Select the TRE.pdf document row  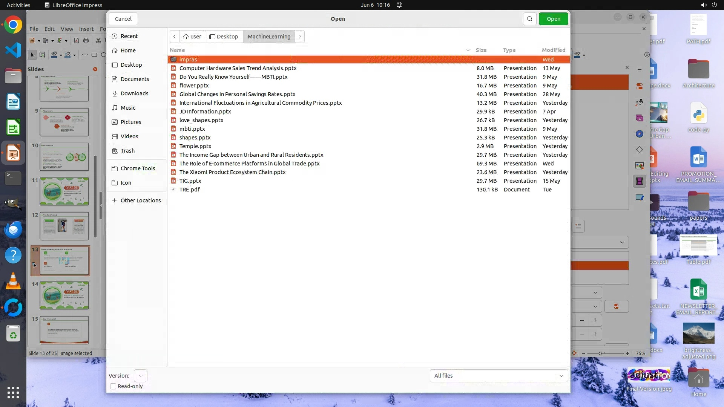point(189,190)
